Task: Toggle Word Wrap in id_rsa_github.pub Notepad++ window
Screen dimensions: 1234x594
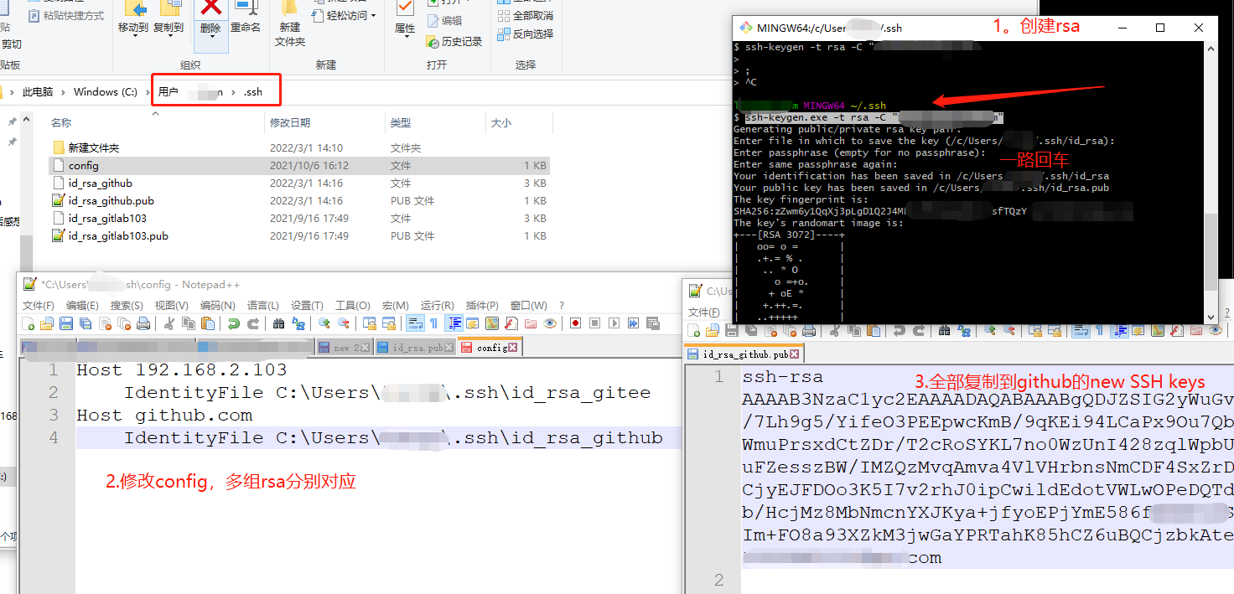Action: point(1081,331)
